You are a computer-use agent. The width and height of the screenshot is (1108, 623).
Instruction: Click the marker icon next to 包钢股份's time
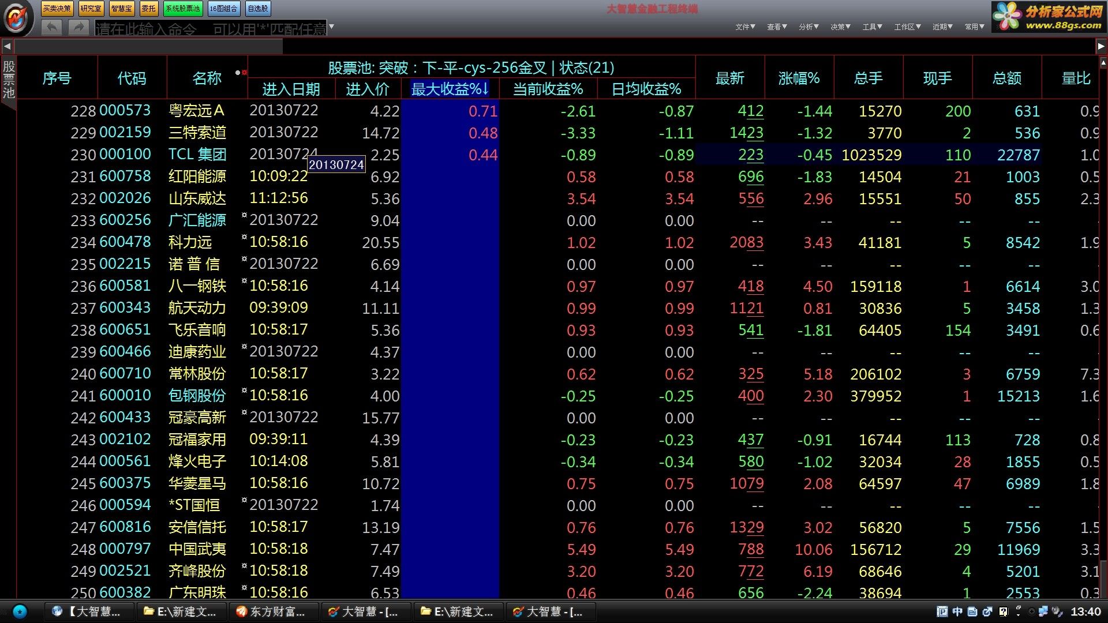(x=244, y=391)
